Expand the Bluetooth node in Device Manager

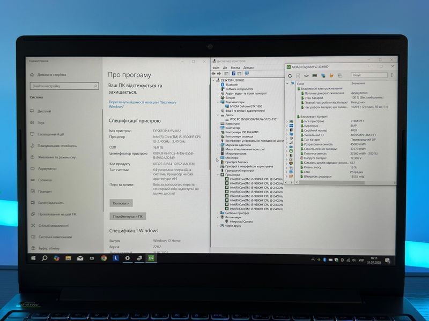tap(218, 85)
